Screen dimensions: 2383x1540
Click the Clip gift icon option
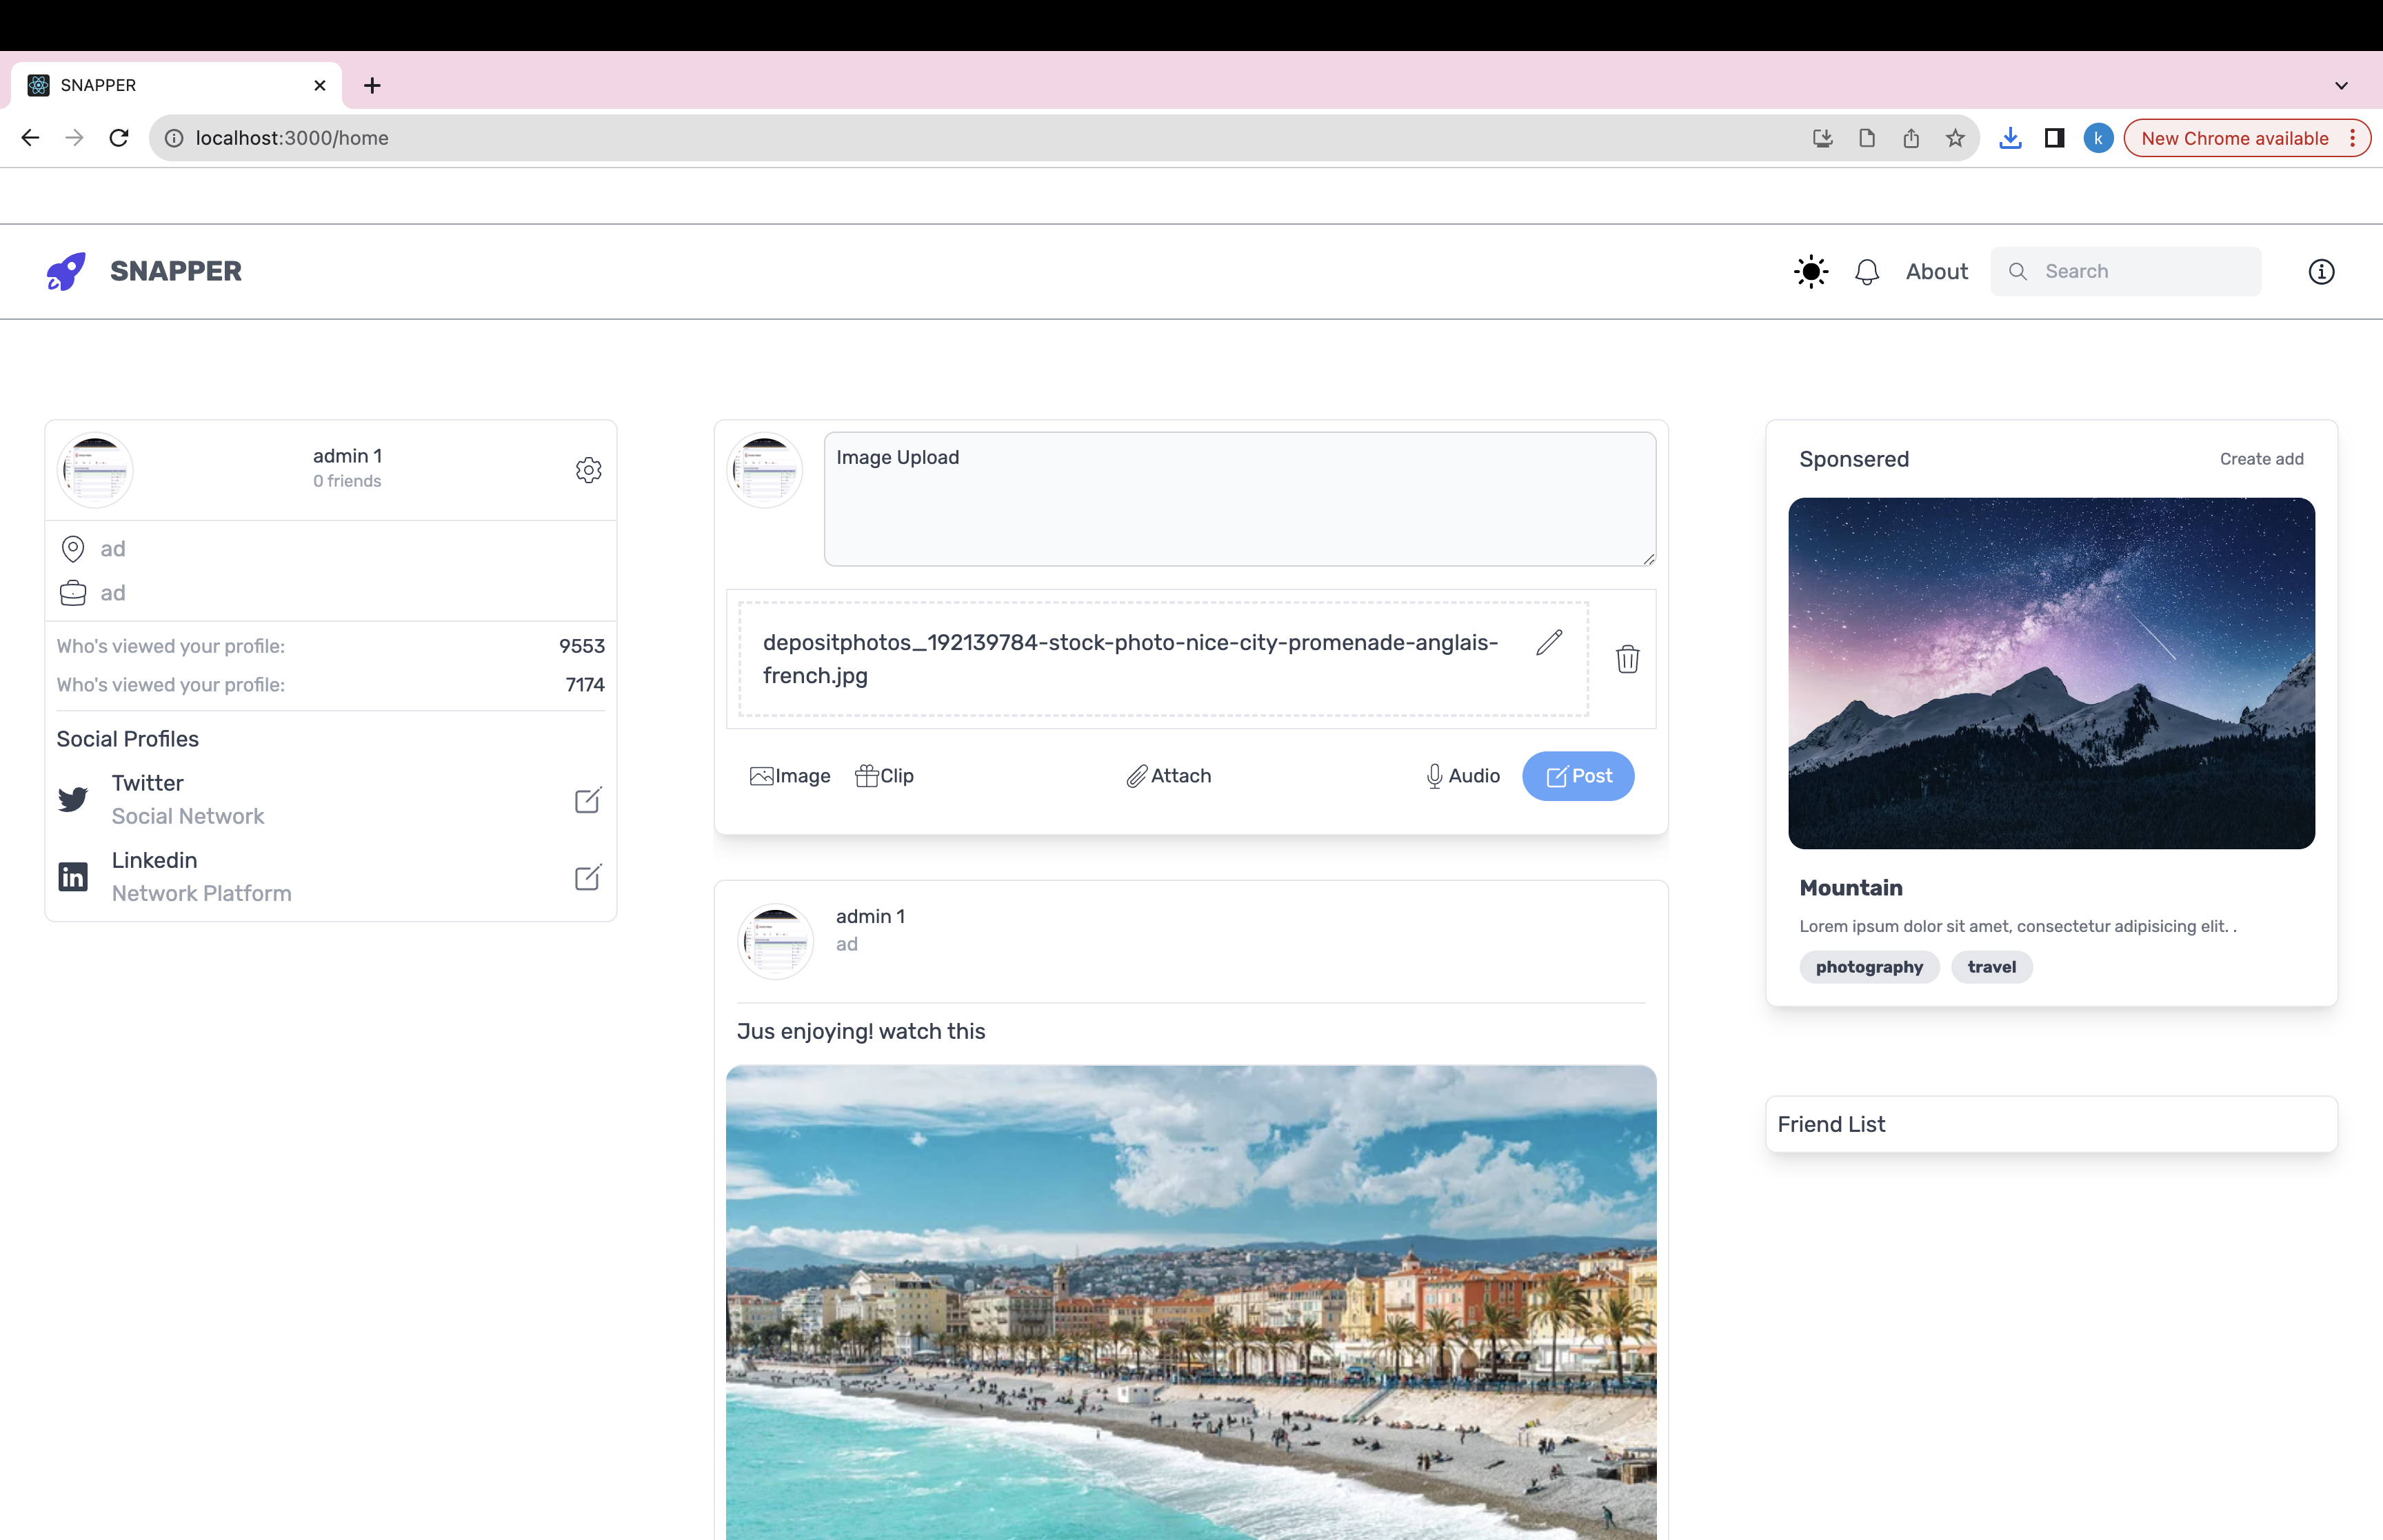[x=884, y=776]
